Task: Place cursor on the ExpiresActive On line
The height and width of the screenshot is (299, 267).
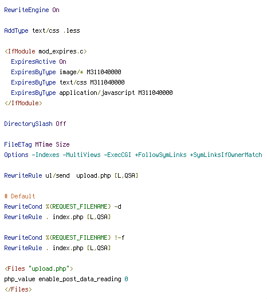Action: click(x=38, y=62)
